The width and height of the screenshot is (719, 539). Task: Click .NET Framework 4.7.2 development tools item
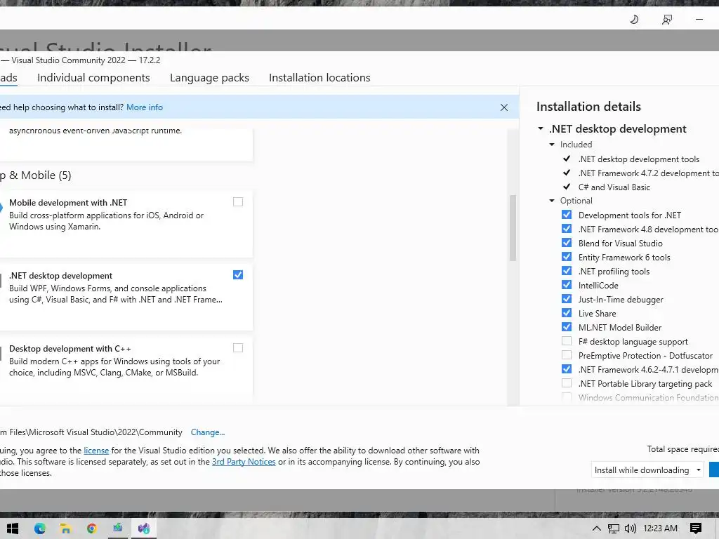(648, 173)
